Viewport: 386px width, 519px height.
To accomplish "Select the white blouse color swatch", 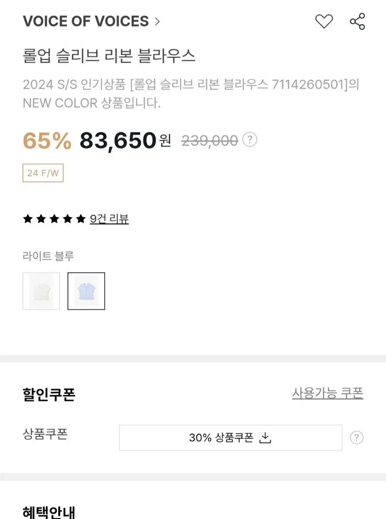I will pyautogui.click(x=41, y=291).
